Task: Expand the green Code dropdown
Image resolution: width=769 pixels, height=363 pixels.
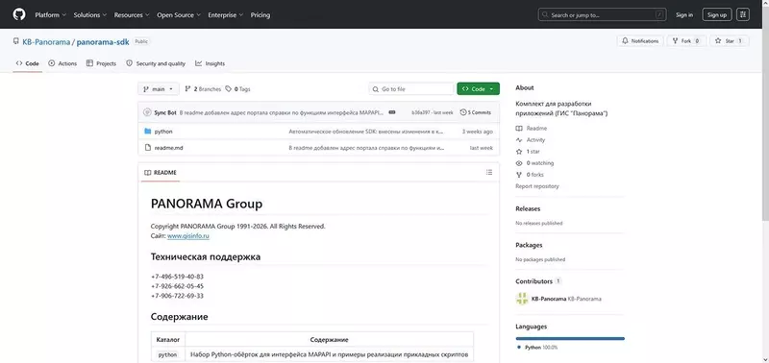Action: (x=478, y=89)
